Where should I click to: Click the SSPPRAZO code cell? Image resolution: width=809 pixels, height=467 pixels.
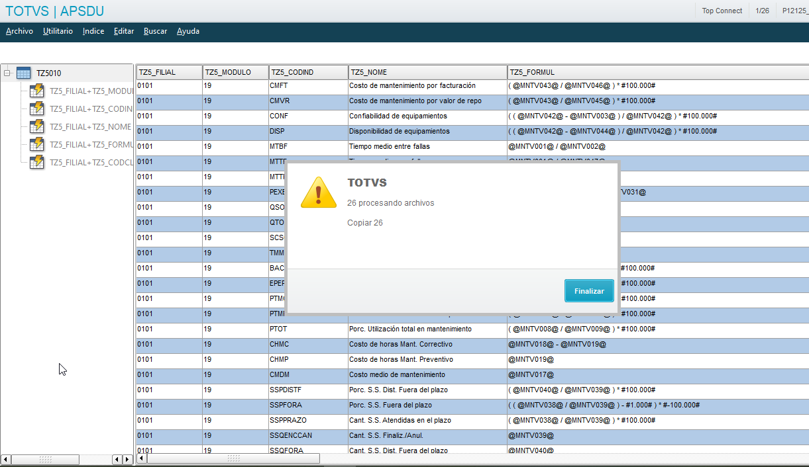point(308,421)
